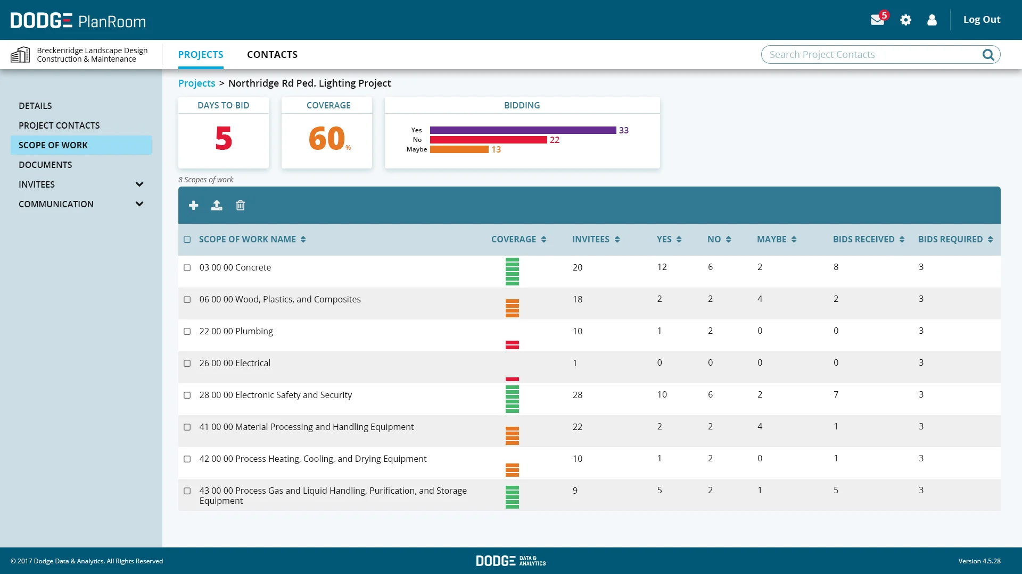The height and width of the screenshot is (574, 1022).
Task: Check the 03 00 00 Concrete checkbox
Action: (187, 267)
